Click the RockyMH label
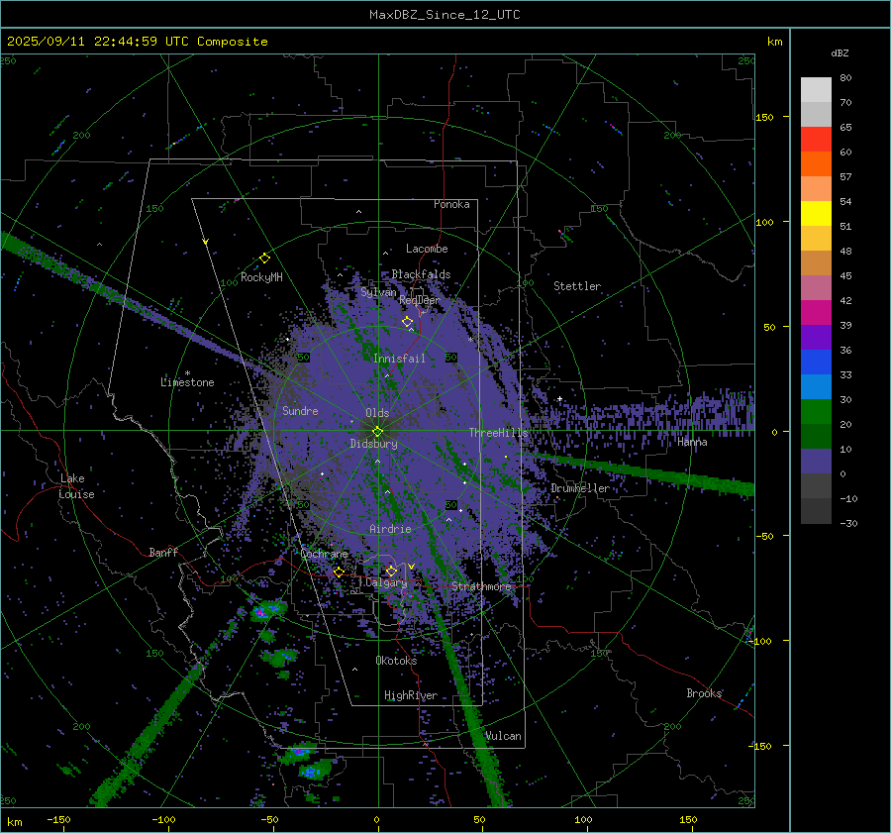Image resolution: width=891 pixels, height=833 pixels. point(261,277)
